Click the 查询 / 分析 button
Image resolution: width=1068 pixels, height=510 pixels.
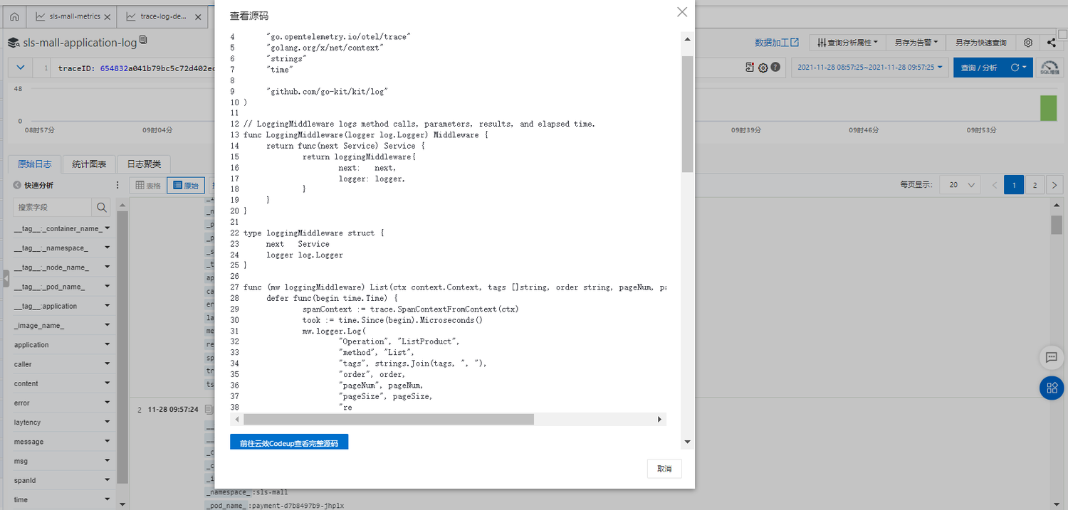tap(979, 68)
